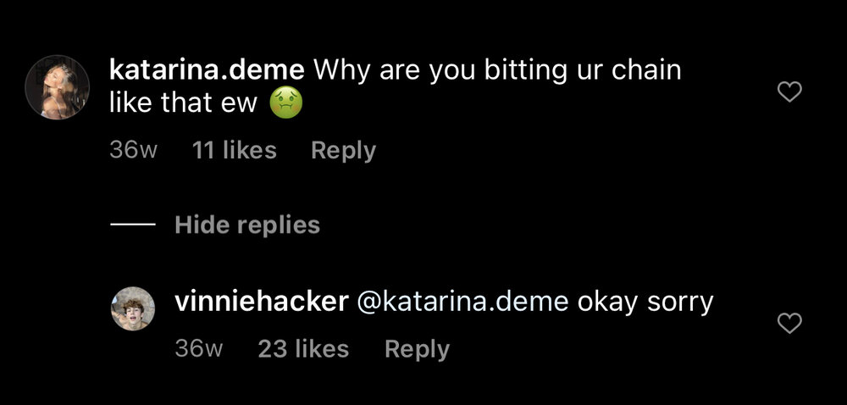Collapse thread using Hide replies
Viewport: 847px width, 405px height.
point(247,225)
